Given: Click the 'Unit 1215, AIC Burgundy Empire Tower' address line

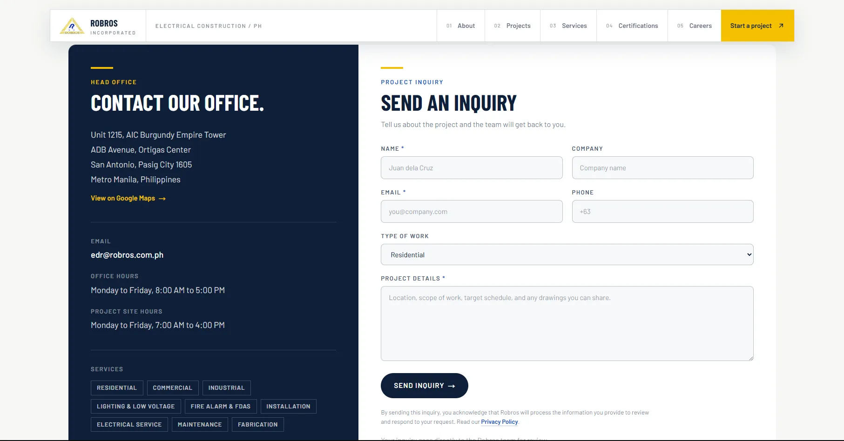Looking at the screenshot, I should tap(158, 135).
